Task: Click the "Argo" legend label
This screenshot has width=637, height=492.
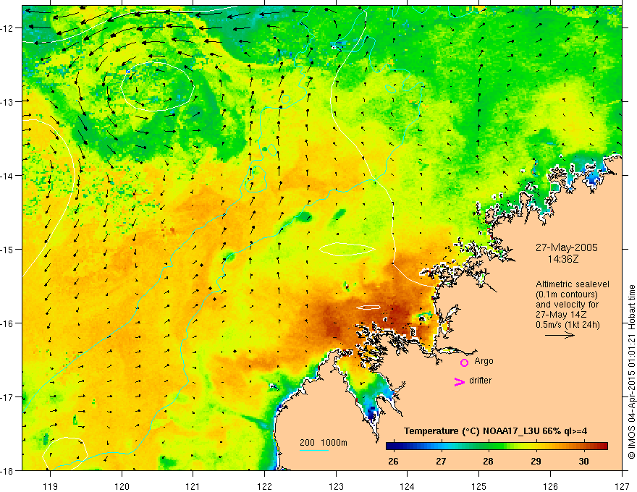Action: (484, 361)
